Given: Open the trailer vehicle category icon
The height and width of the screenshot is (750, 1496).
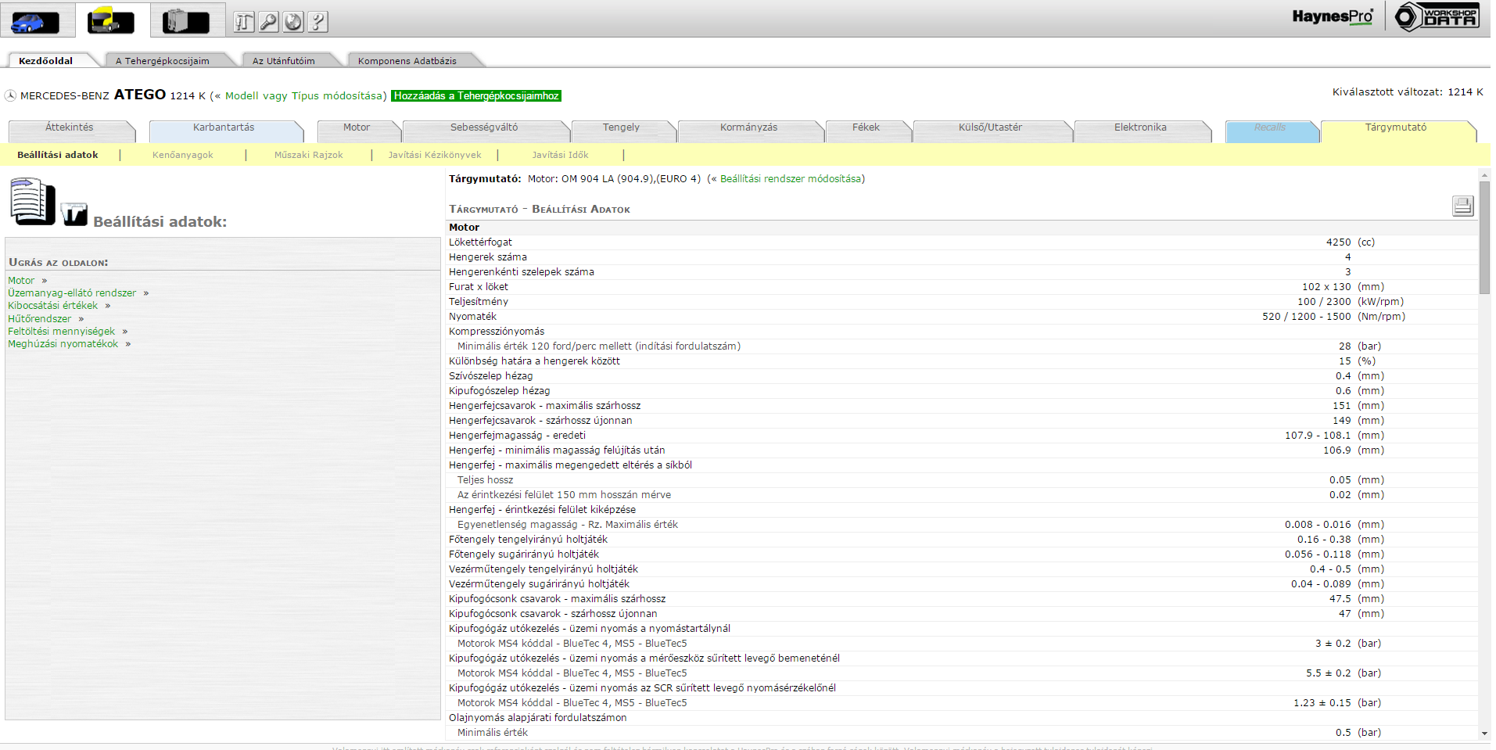Looking at the screenshot, I should pyautogui.click(x=185, y=21).
